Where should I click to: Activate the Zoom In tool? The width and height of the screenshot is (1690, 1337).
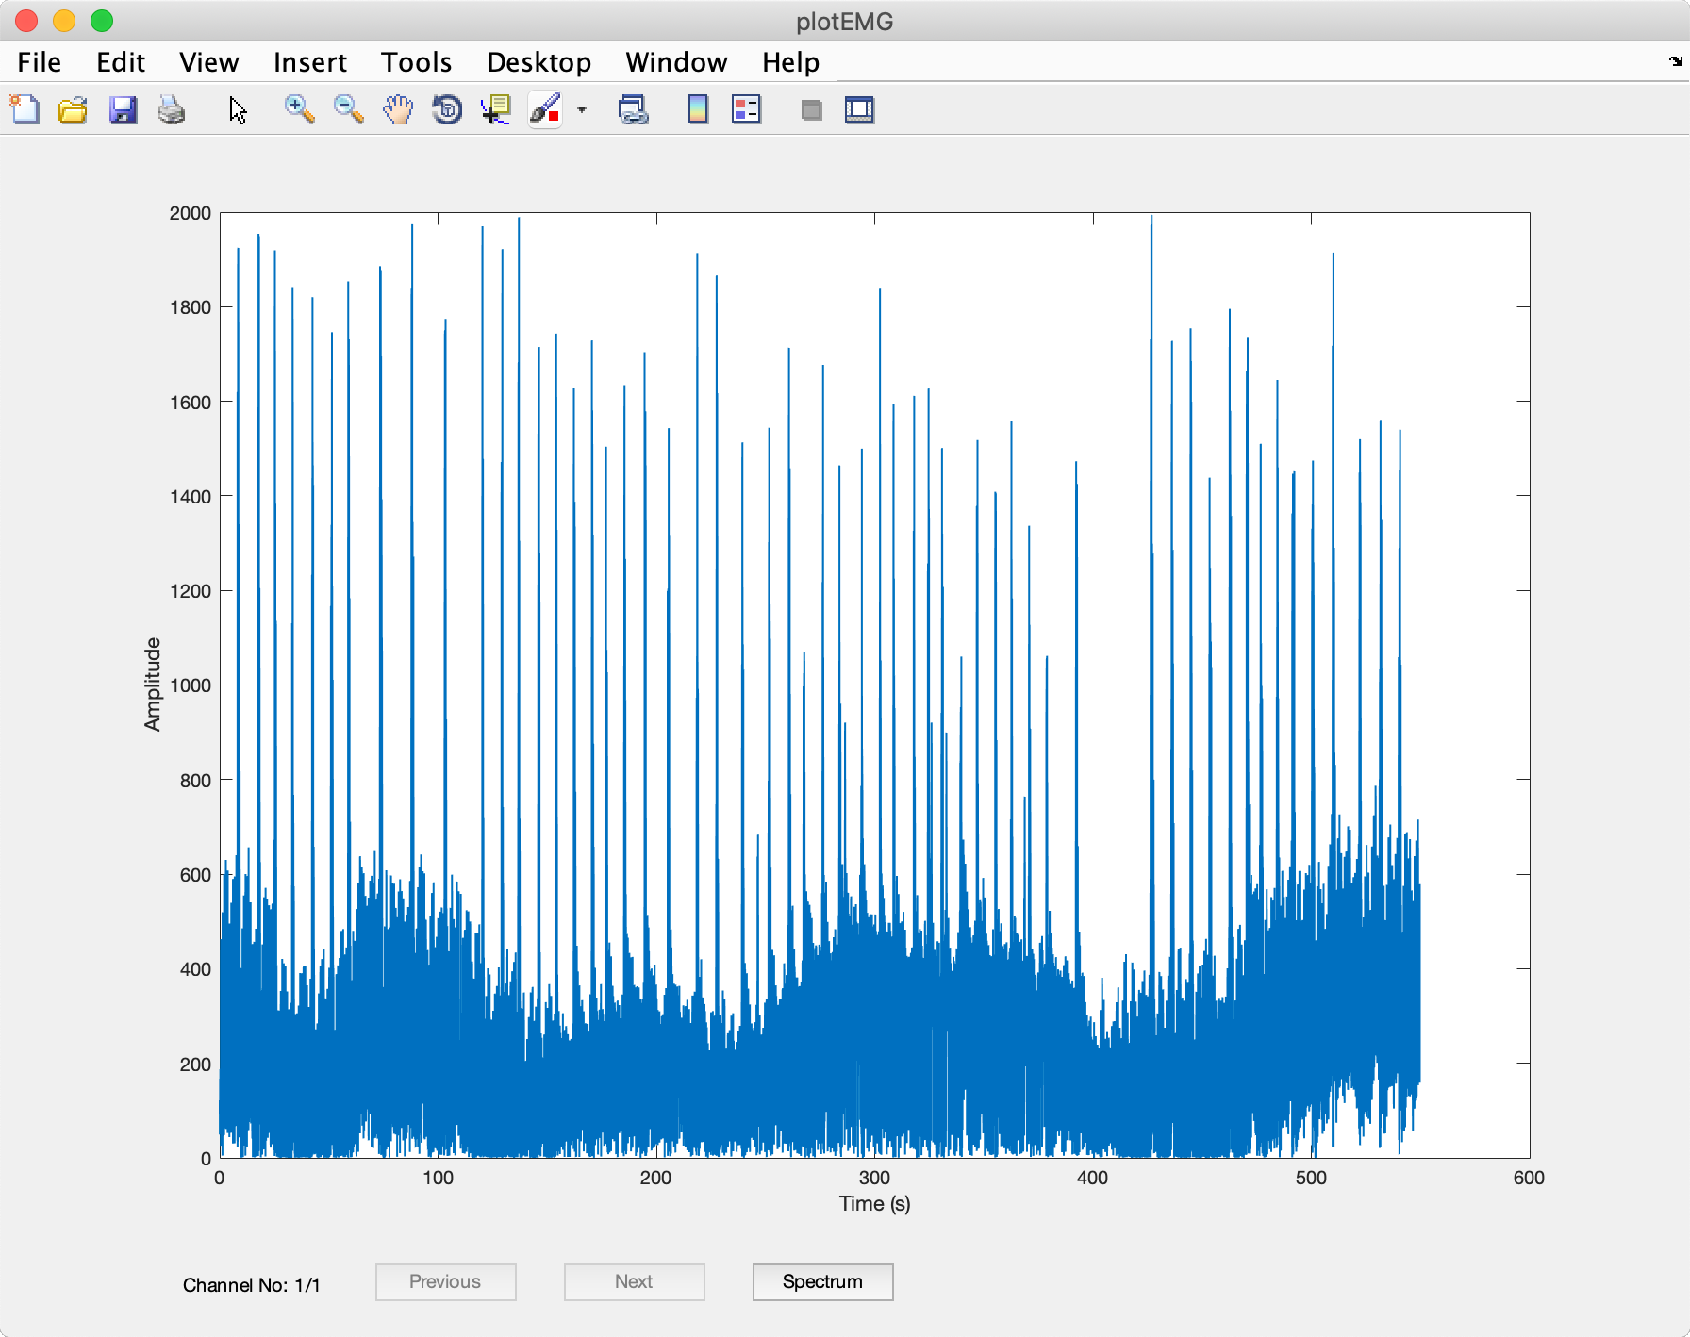[x=299, y=110]
